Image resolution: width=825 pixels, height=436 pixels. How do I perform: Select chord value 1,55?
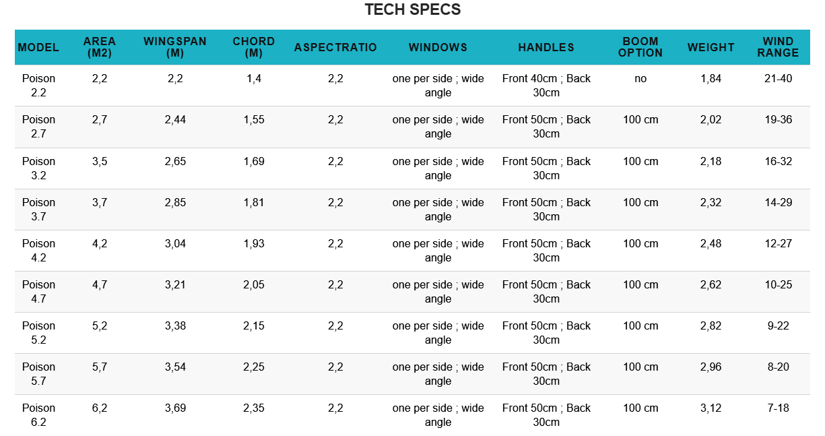pos(254,119)
